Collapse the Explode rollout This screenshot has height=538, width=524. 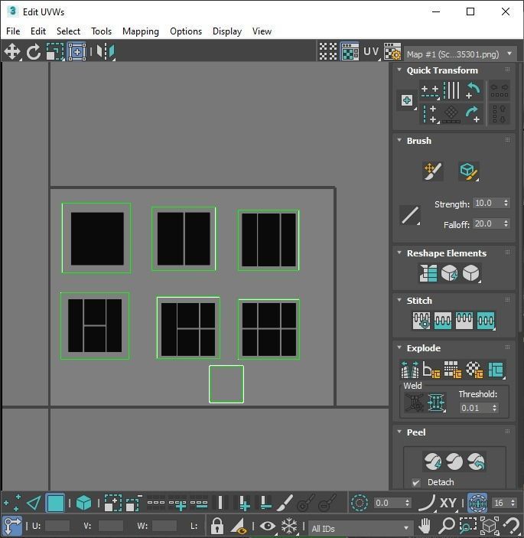coord(399,347)
